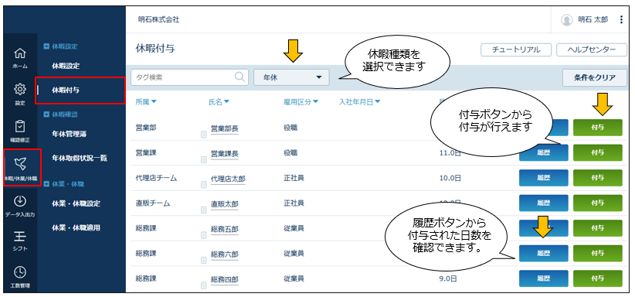Open employee link 営業課長
Viewport: 635px width, 297px height.
point(224,154)
